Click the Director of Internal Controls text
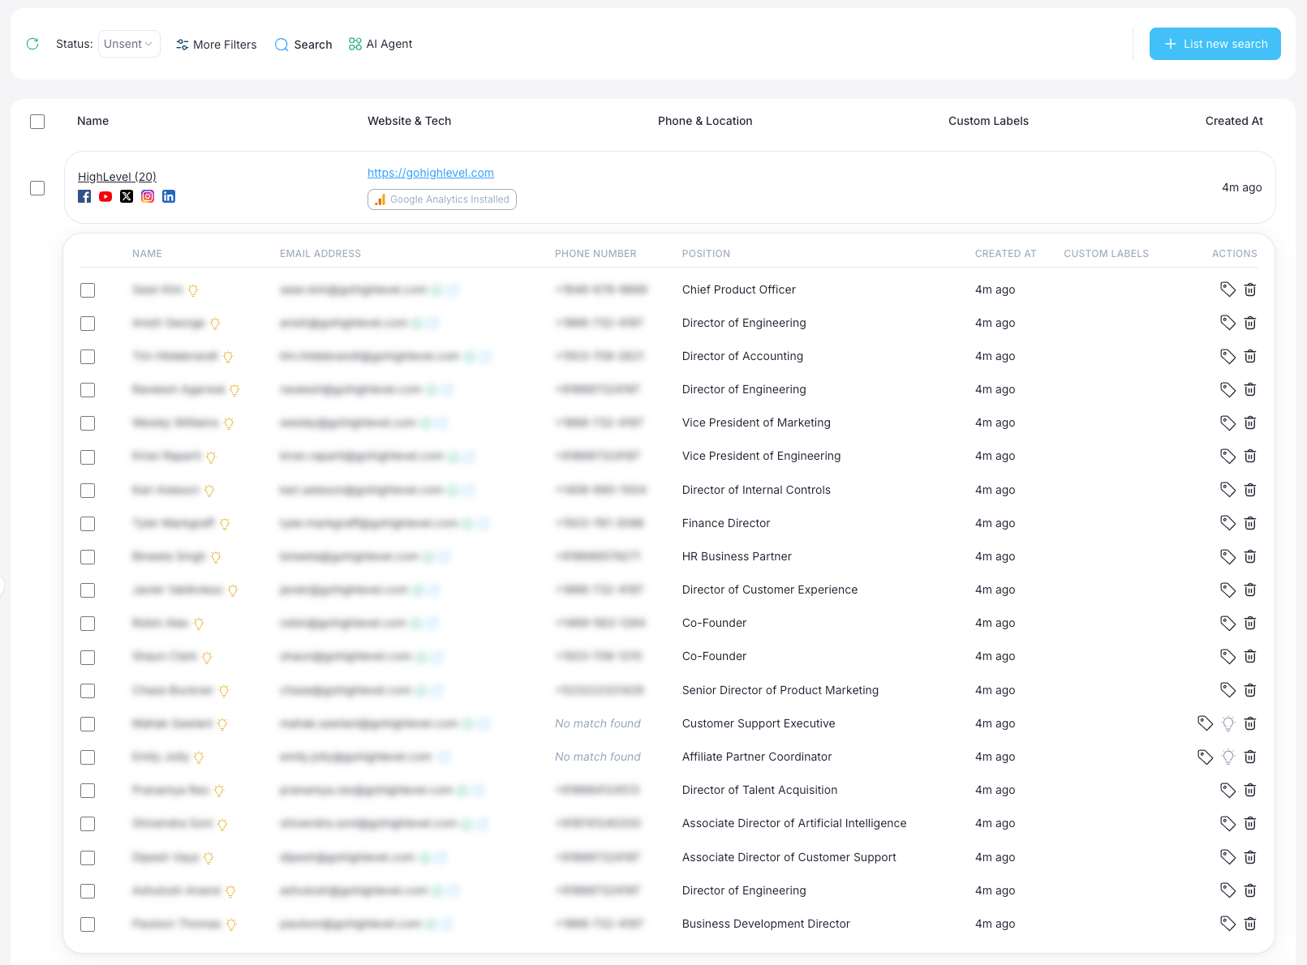Viewport: 1307px width, 965px height. pyautogui.click(x=756, y=490)
